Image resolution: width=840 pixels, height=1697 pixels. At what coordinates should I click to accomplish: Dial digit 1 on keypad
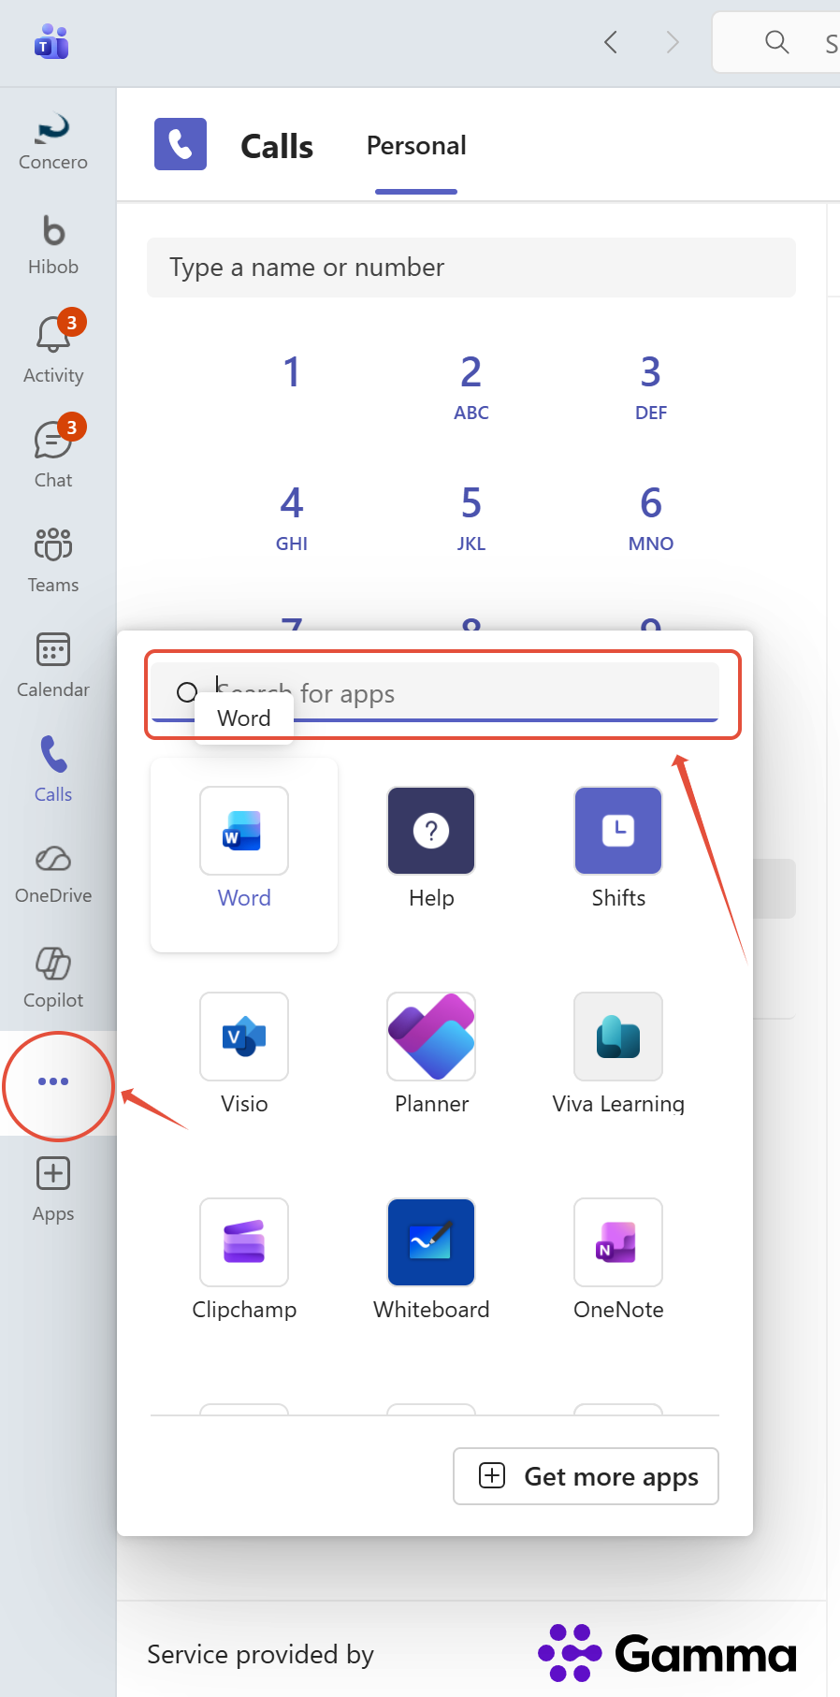tap(292, 372)
